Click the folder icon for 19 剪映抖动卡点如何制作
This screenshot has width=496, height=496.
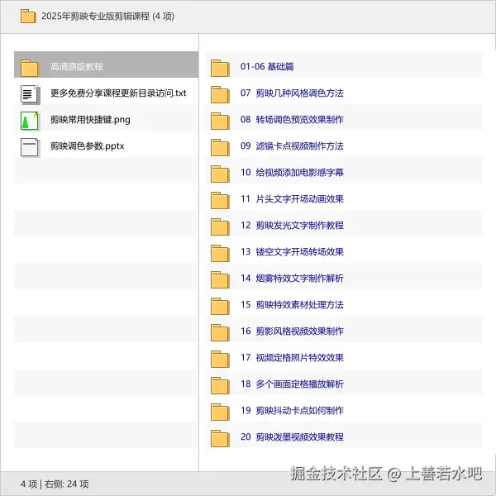(x=220, y=412)
